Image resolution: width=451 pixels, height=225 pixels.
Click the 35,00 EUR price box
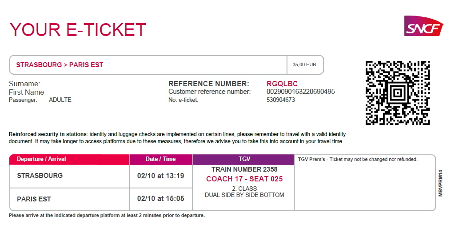coord(305,65)
